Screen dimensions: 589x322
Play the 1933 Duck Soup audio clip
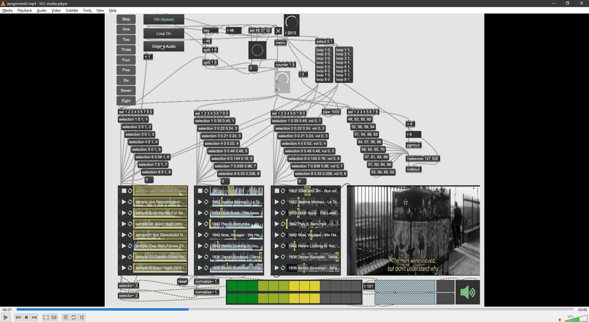click(x=200, y=213)
